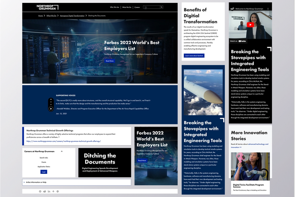Click the plus share icon
295x197 pixels.
[x=53, y=192]
